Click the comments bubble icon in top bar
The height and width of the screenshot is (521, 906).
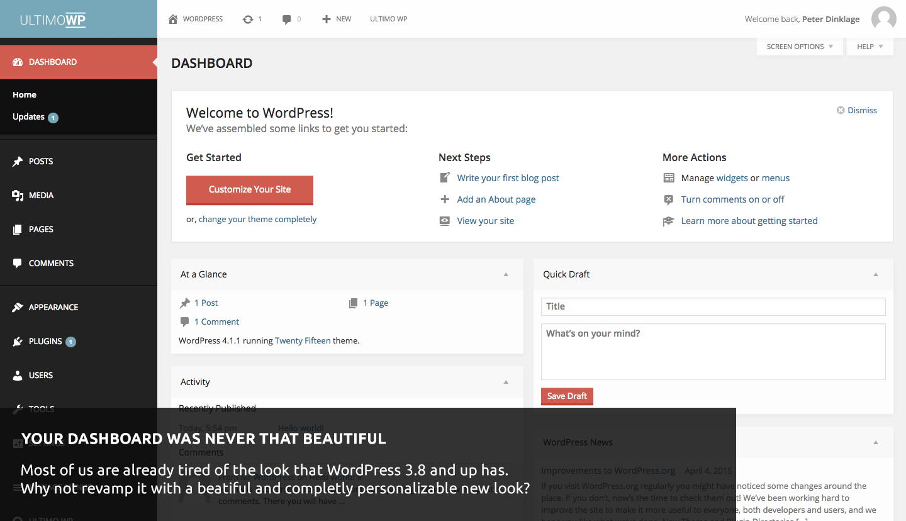point(287,20)
